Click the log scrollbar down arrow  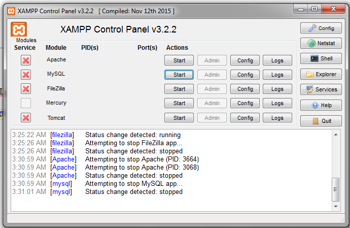pyautogui.click(x=336, y=207)
